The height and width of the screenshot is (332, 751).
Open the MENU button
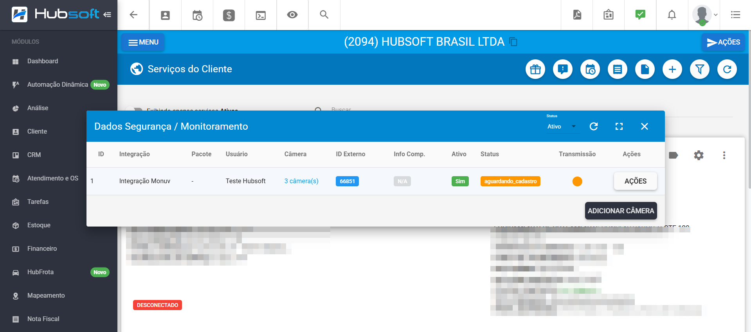tap(143, 42)
